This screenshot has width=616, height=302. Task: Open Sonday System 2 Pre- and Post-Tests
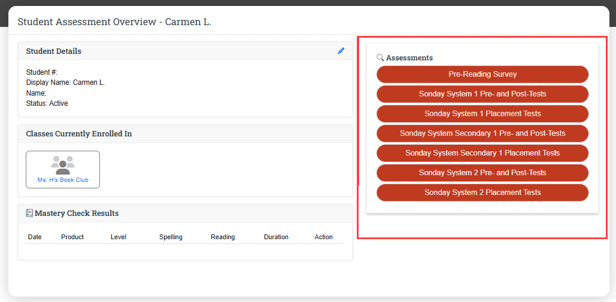pos(483,173)
